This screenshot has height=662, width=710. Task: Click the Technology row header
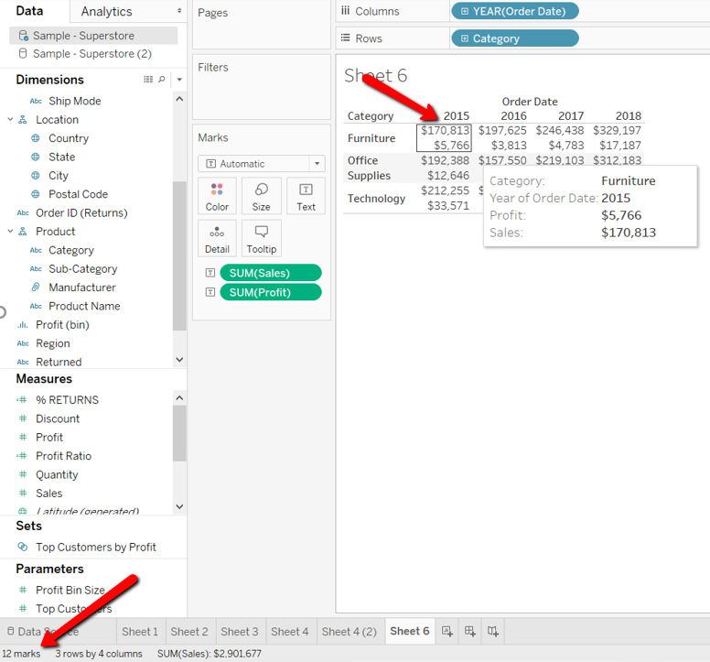376,198
